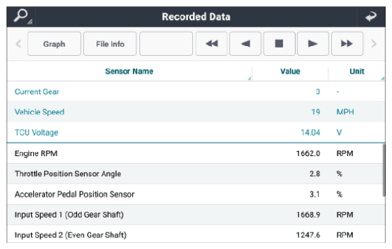
Task: Open the Graph view
Action: pos(54,43)
